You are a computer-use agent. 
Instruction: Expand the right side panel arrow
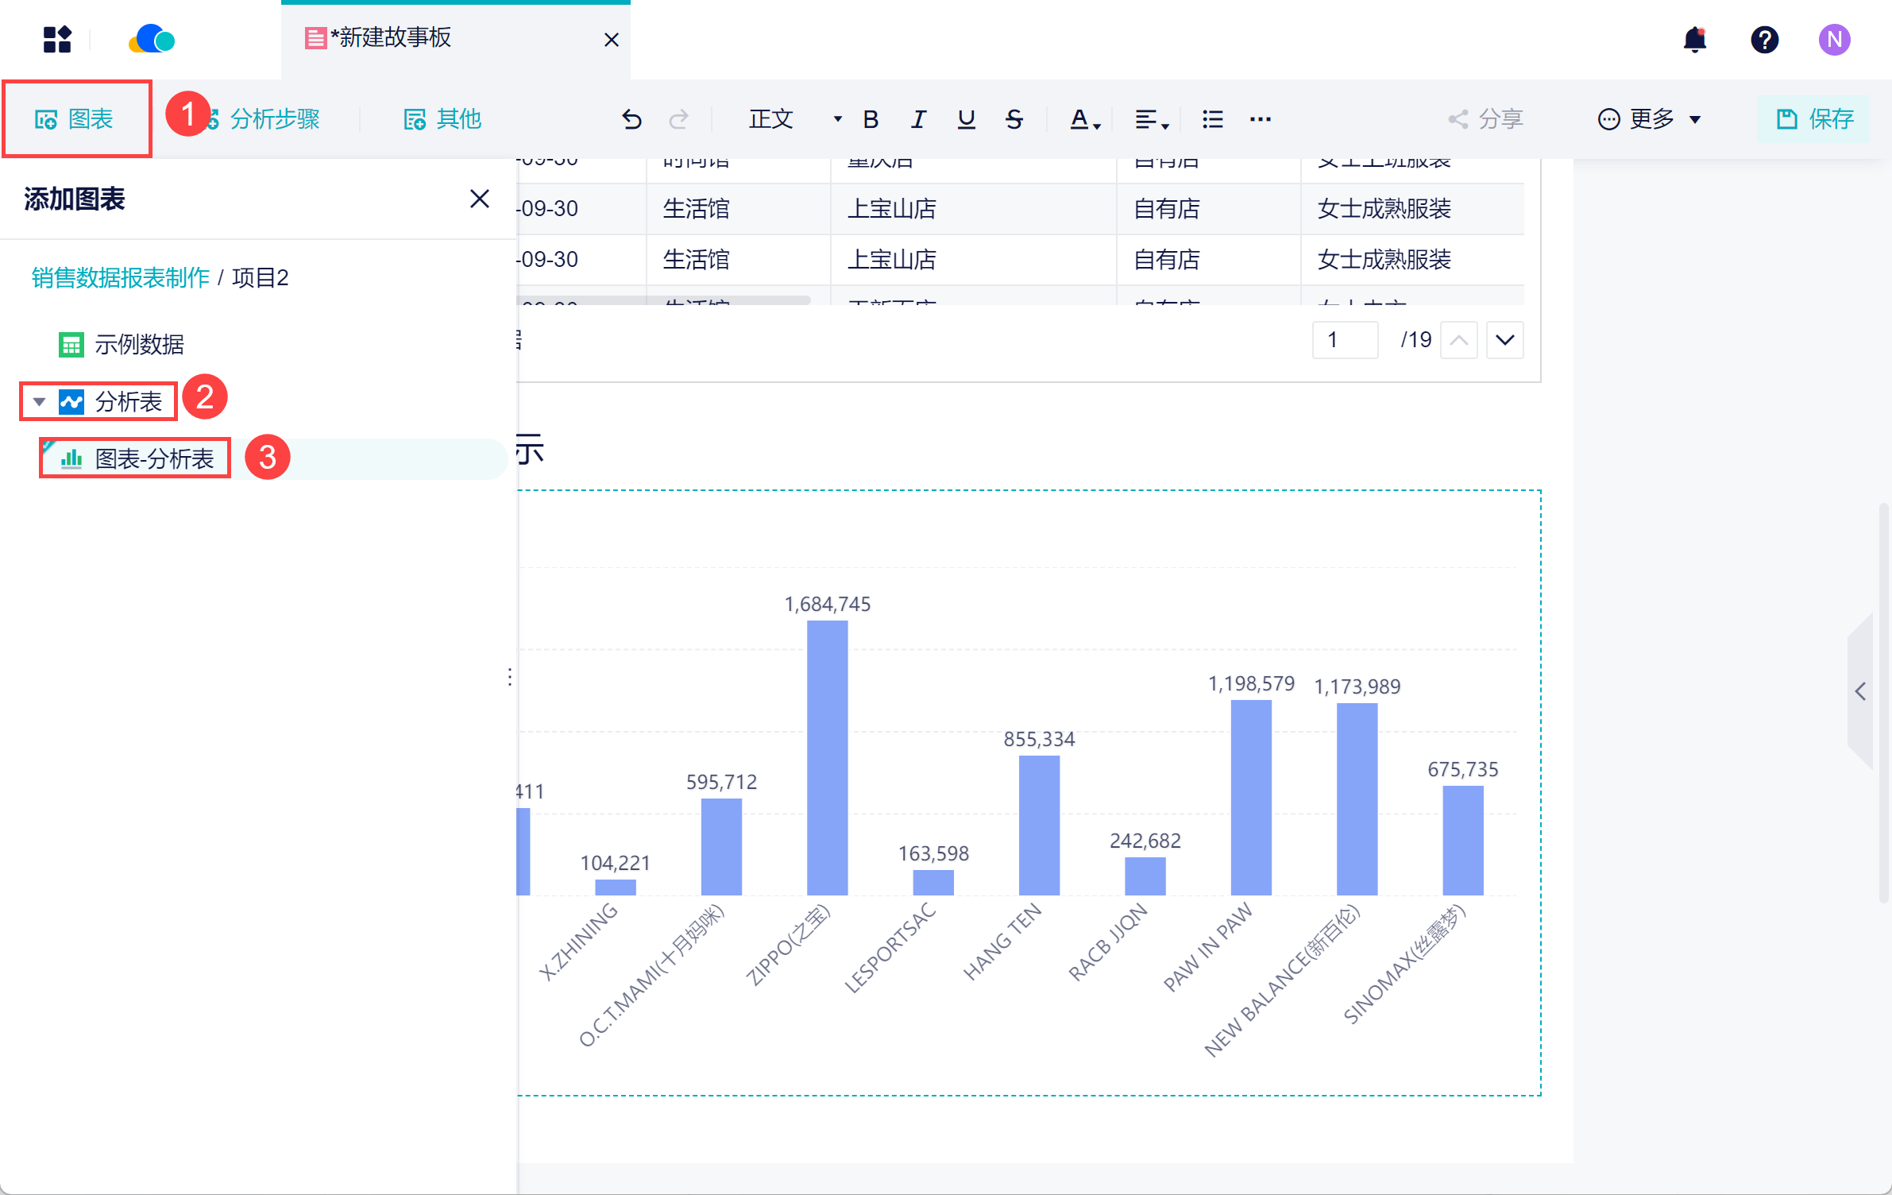coord(1860,690)
